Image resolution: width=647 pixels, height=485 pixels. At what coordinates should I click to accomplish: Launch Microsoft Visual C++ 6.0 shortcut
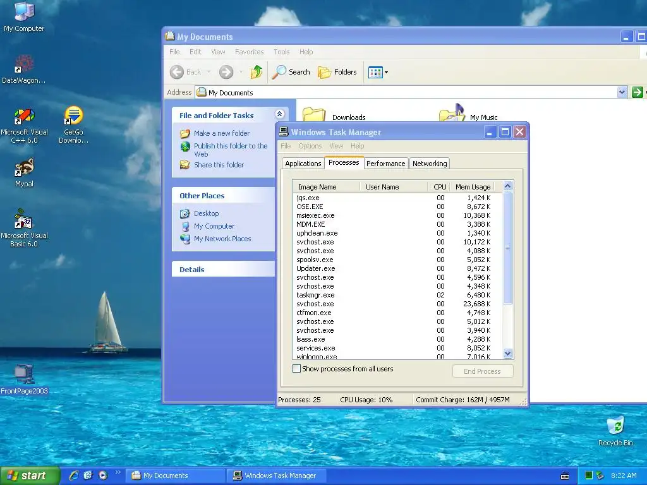pyautogui.click(x=25, y=126)
